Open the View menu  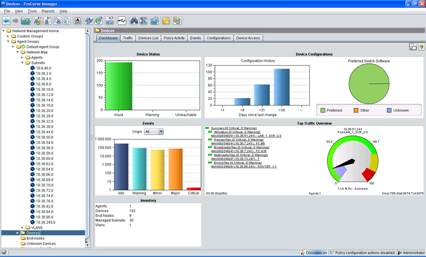tap(19, 11)
